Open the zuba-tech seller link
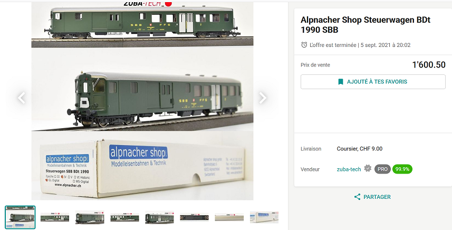452x230 pixels. 349,169
